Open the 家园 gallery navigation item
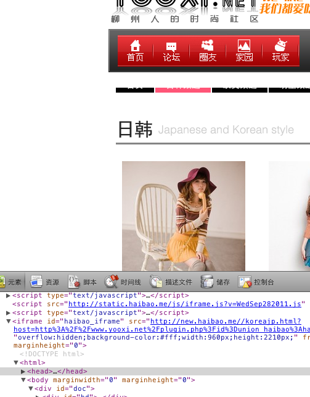This screenshot has width=310, height=397. 244,51
